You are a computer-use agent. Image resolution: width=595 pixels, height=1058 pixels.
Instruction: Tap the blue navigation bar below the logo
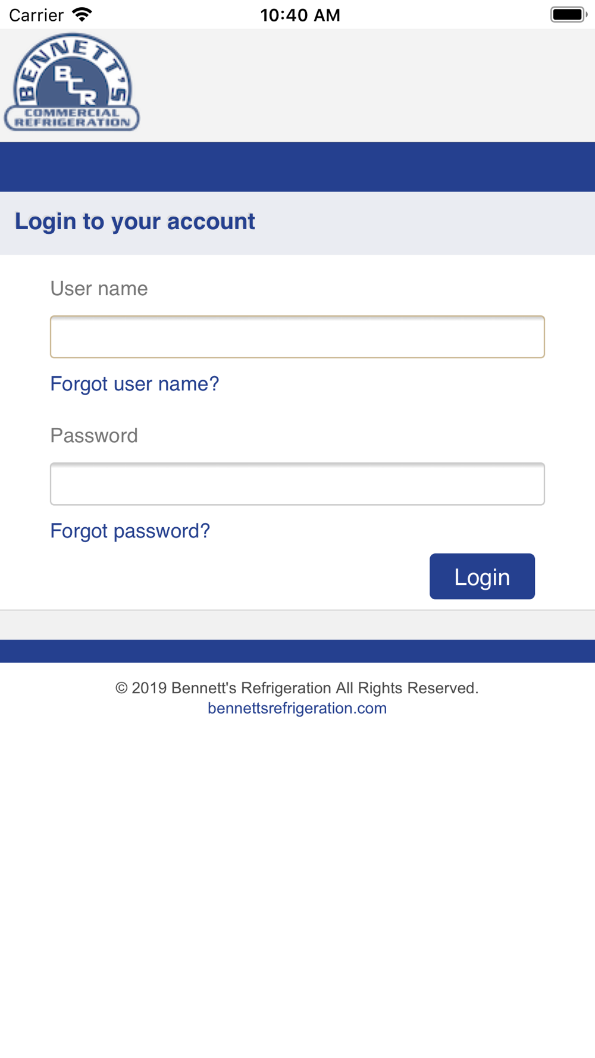tap(297, 167)
